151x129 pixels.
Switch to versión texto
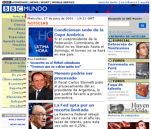(108, 2)
